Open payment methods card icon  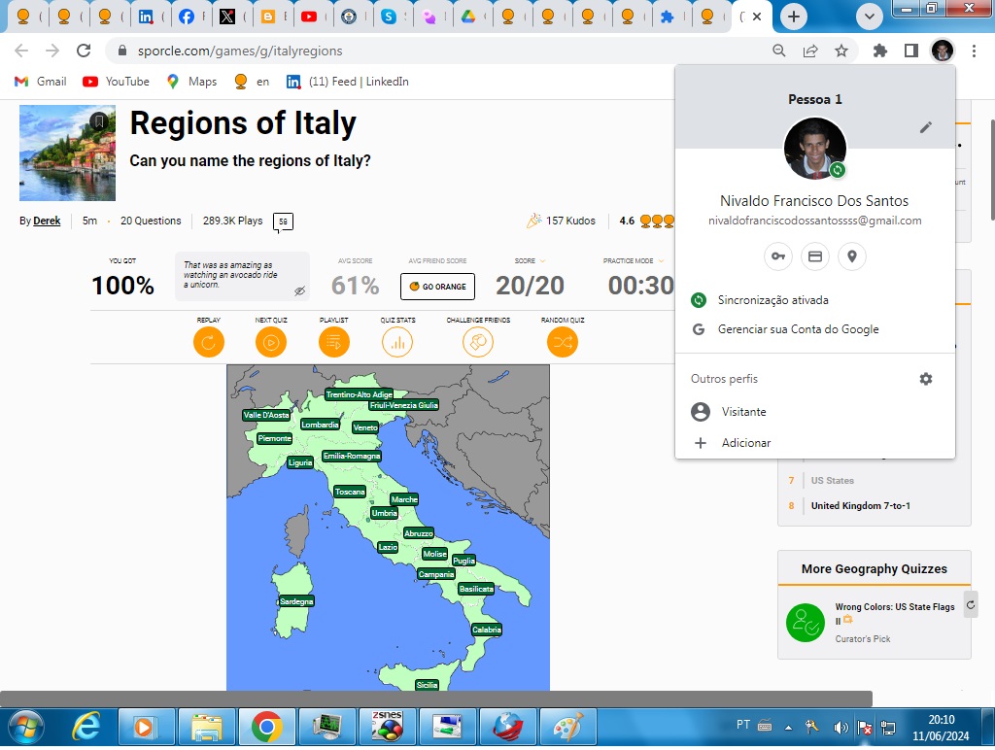814,256
